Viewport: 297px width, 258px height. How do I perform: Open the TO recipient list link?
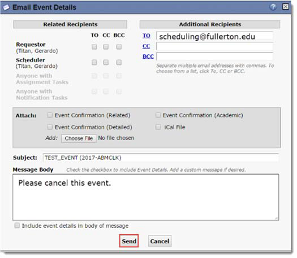coord(147,36)
